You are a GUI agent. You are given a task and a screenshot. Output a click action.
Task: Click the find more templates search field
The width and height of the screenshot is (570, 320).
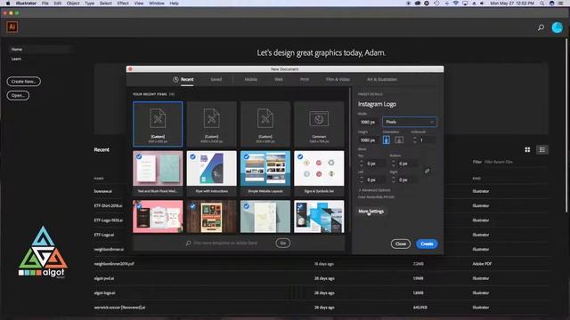coord(225,243)
